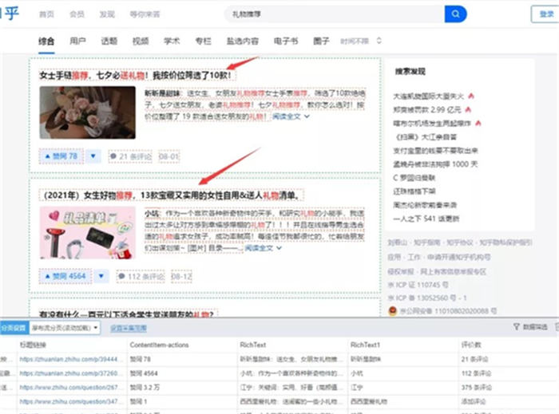
Task: Click the comment icon for 21 条评论
Action: [x=113, y=157]
